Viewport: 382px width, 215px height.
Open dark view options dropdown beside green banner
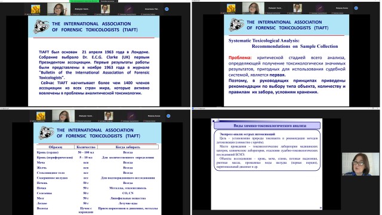109,1
